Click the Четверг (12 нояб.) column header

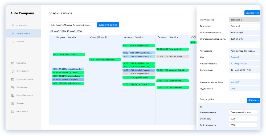133,37
